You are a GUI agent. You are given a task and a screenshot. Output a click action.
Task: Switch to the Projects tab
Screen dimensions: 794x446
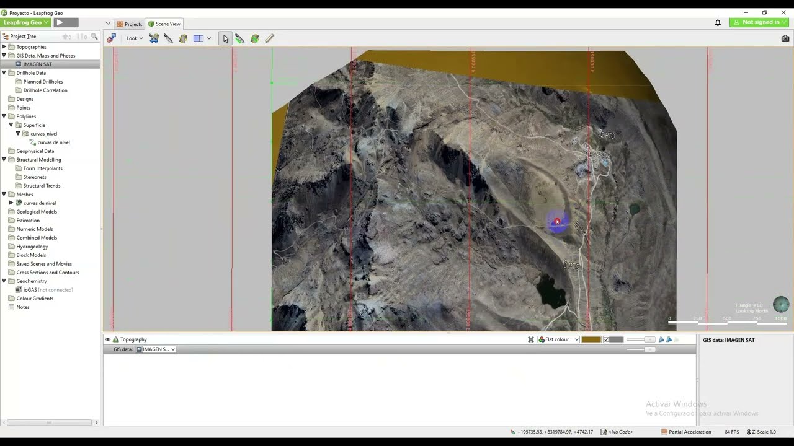pos(130,24)
